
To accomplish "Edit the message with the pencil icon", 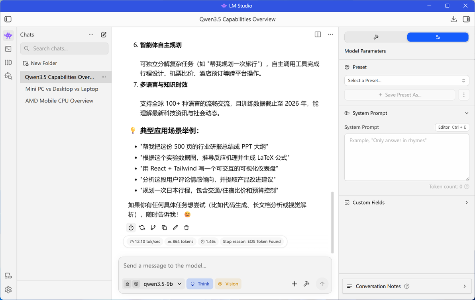I will [x=175, y=228].
